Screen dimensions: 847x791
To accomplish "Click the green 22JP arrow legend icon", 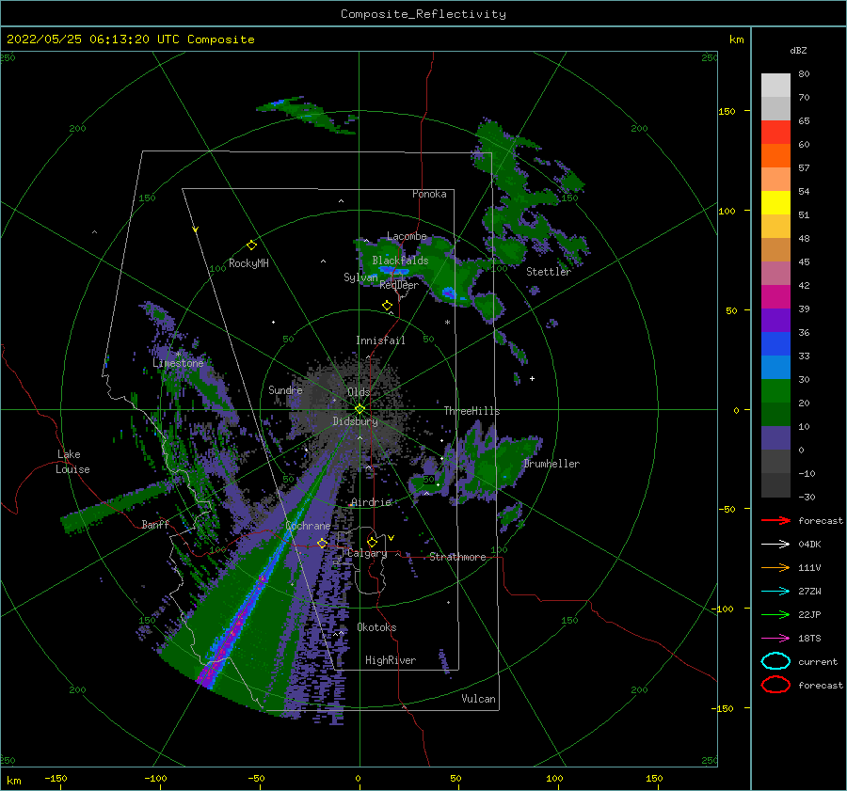I will [775, 614].
